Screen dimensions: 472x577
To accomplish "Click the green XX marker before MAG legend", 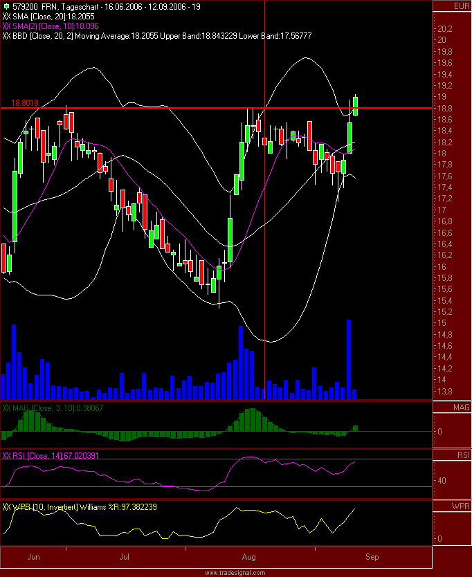I will [x=6, y=407].
